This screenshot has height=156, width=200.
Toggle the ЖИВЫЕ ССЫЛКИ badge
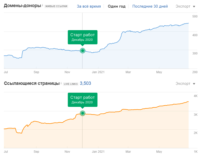click(x=56, y=6)
